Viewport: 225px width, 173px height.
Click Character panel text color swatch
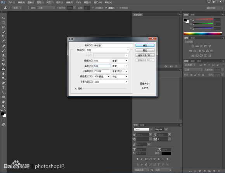pos(166,153)
